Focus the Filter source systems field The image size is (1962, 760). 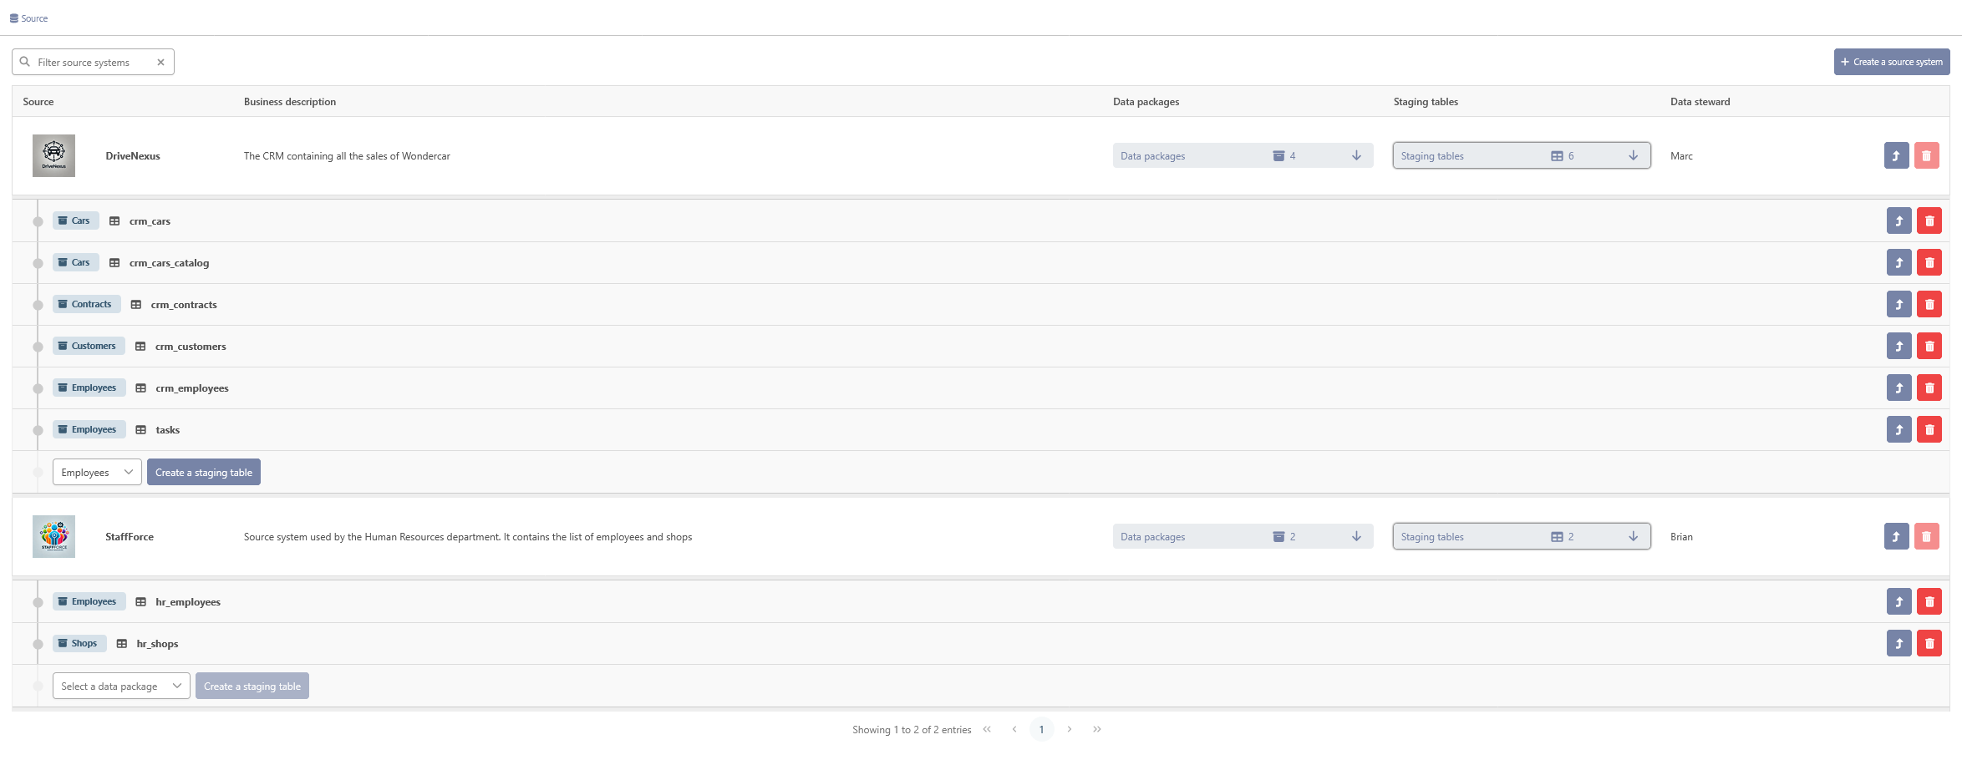point(93,62)
